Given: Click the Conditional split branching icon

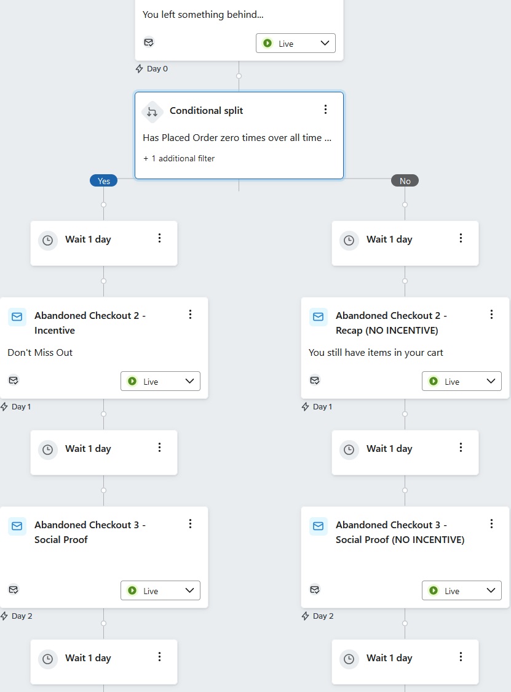Looking at the screenshot, I should pos(151,112).
